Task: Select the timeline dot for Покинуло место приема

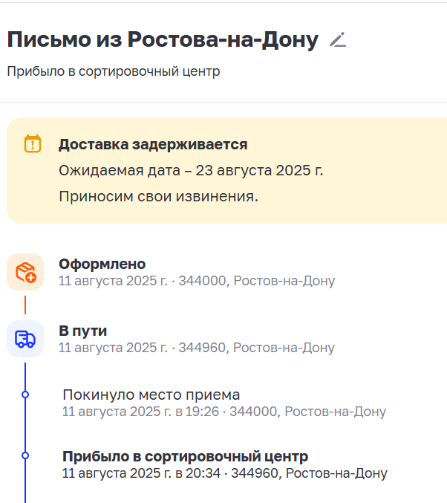Action: coord(25,395)
